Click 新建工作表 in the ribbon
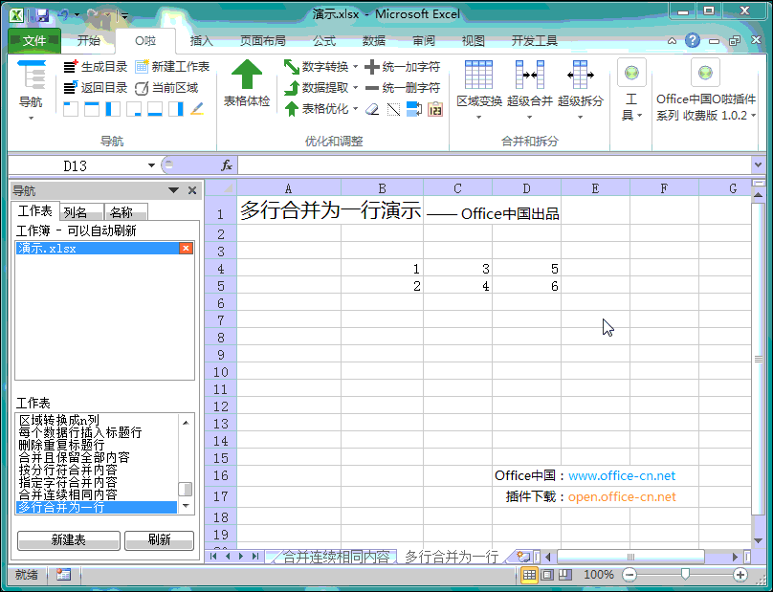 pos(172,67)
